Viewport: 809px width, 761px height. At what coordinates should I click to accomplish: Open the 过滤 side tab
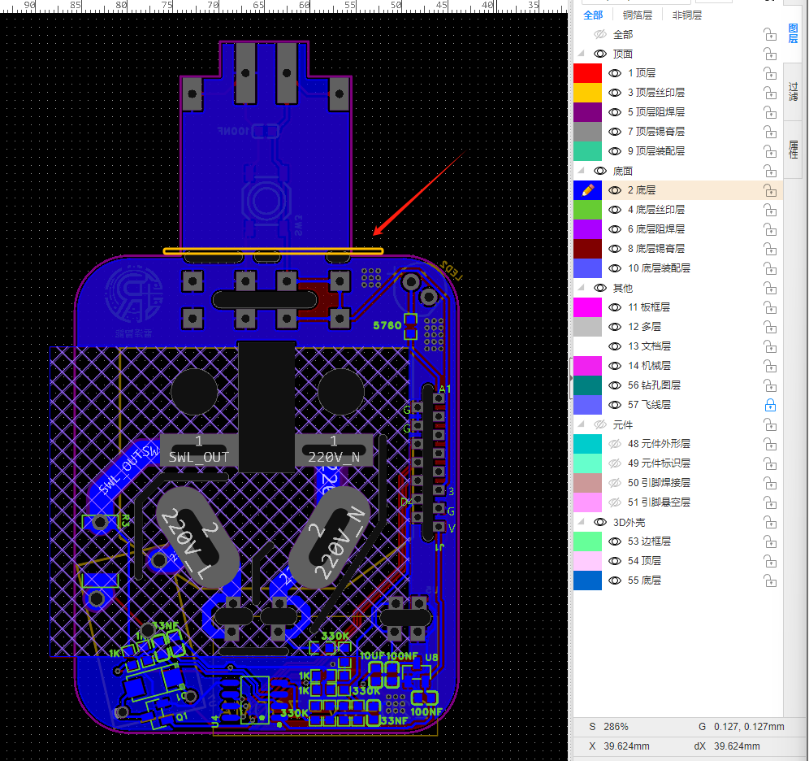click(794, 92)
